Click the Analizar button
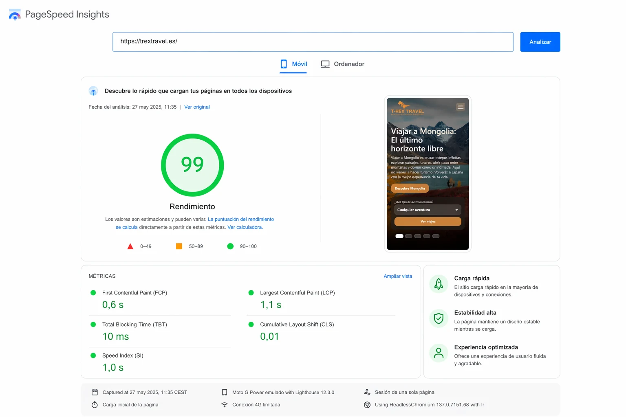Image resolution: width=626 pixels, height=417 pixels. [540, 42]
